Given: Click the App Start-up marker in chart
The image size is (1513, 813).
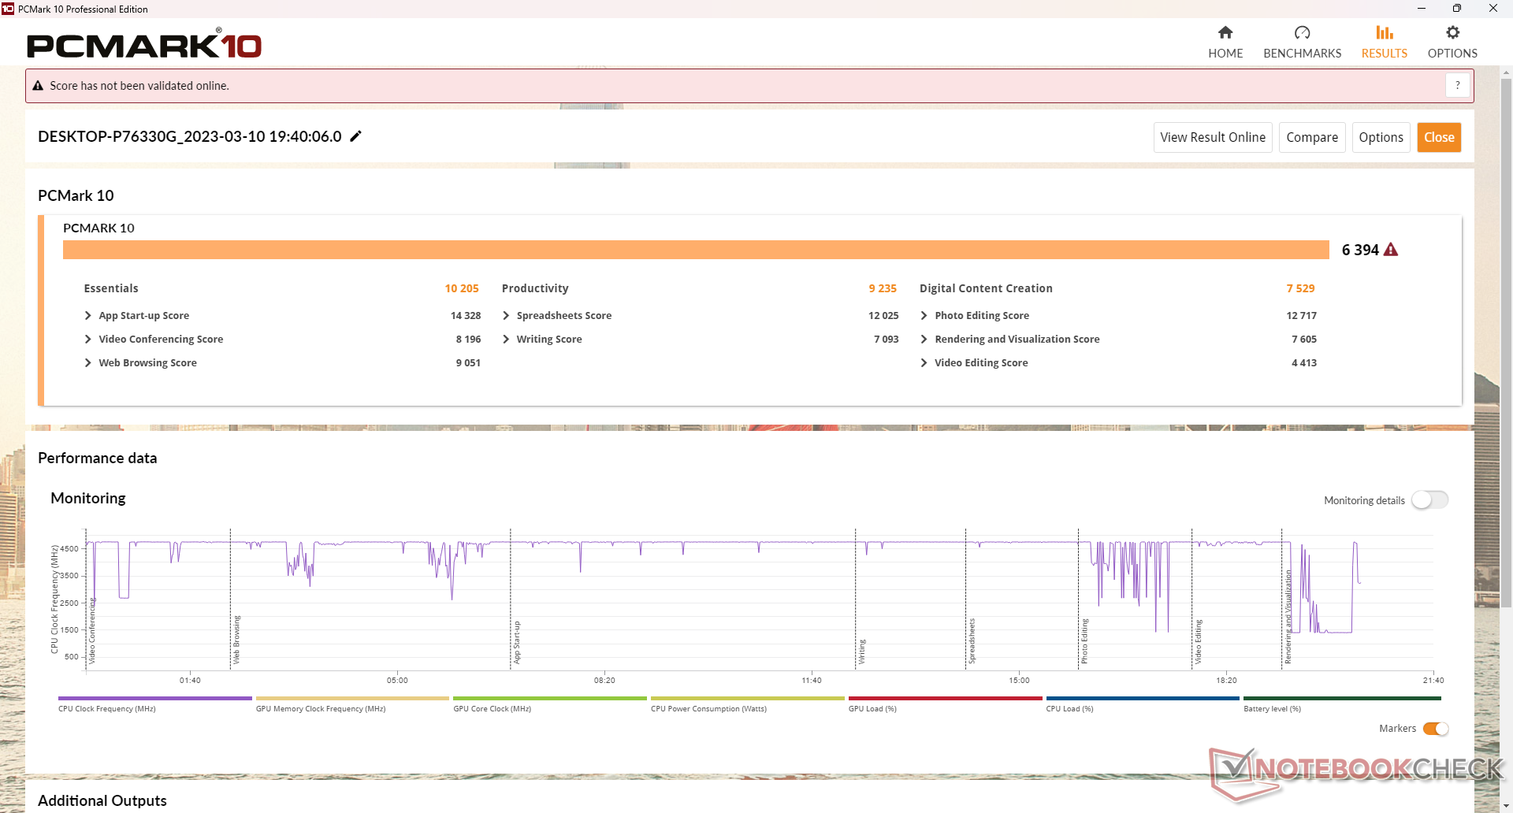Looking at the screenshot, I should [x=517, y=642].
